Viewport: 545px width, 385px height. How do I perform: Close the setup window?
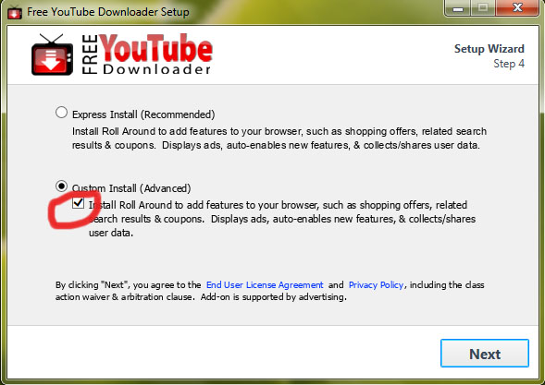point(517,7)
